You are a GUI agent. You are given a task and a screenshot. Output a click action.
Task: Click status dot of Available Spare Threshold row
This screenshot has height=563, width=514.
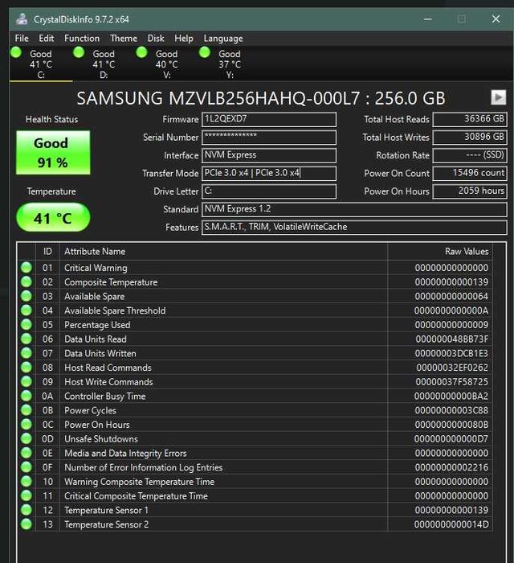pos(27,310)
